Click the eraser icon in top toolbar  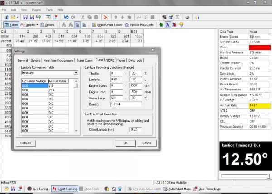click(x=187, y=17)
